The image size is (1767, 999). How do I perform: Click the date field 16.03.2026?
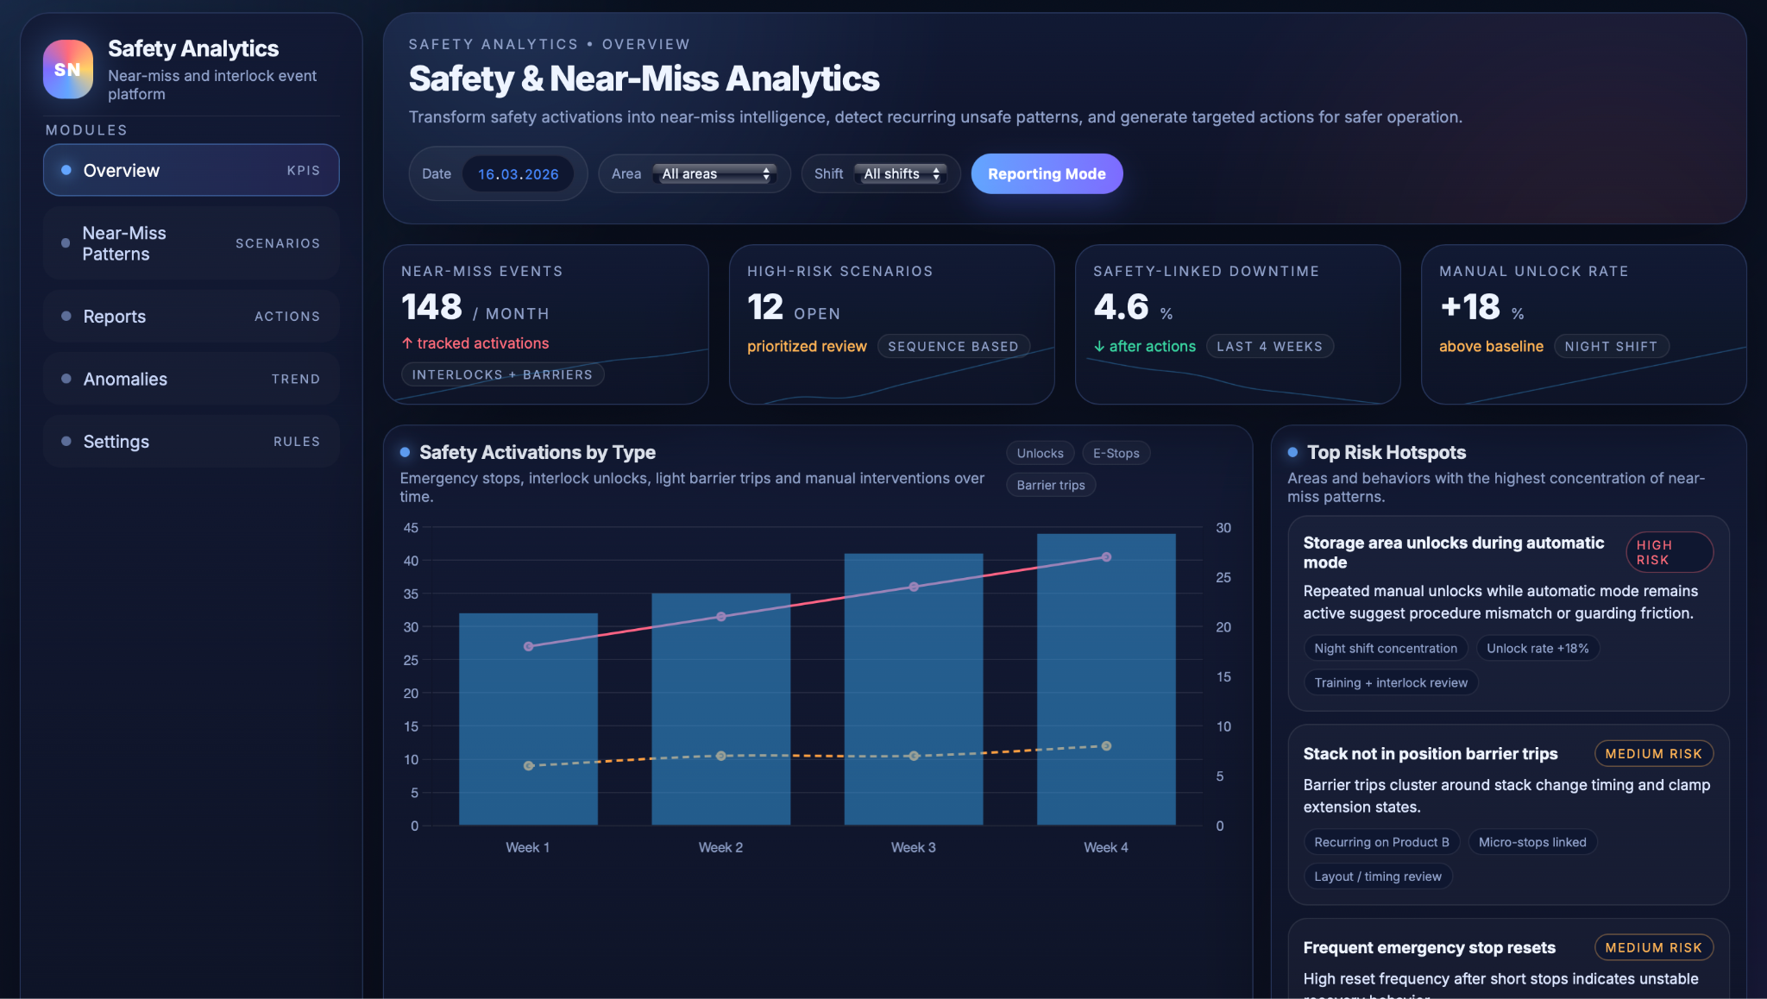coord(518,174)
